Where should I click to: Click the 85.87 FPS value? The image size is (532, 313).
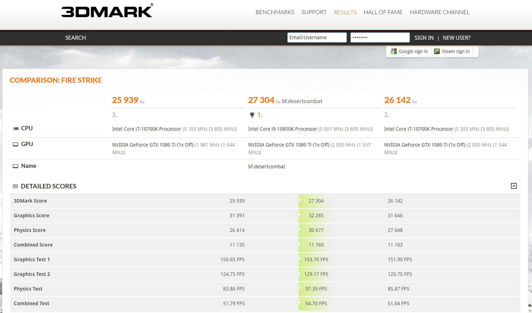click(x=398, y=289)
